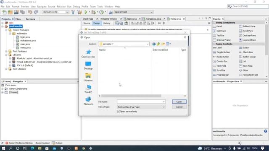Viewport: 269px width, 151px height.
Task: Click the Clean and Build icon
Action: click(x=79, y=12)
